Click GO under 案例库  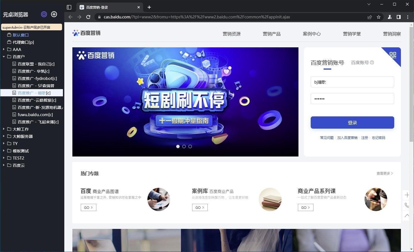[x=200, y=207]
